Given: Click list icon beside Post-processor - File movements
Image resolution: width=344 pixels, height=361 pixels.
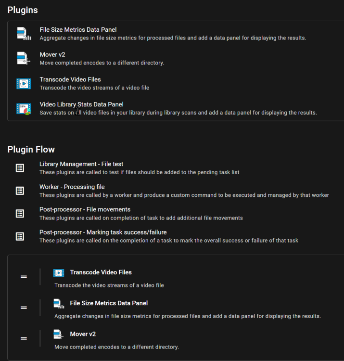Looking at the screenshot, I should point(20,213).
